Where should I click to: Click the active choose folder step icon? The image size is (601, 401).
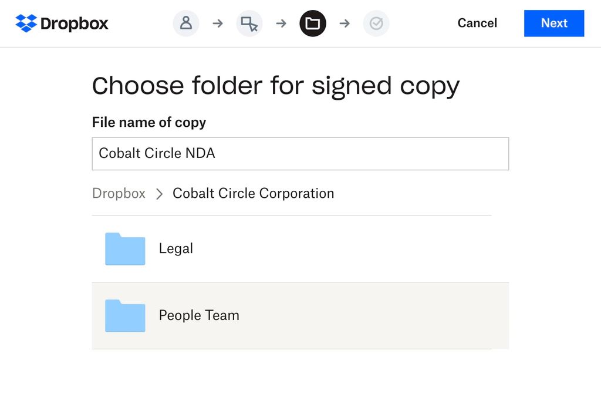(x=313, y=23)
